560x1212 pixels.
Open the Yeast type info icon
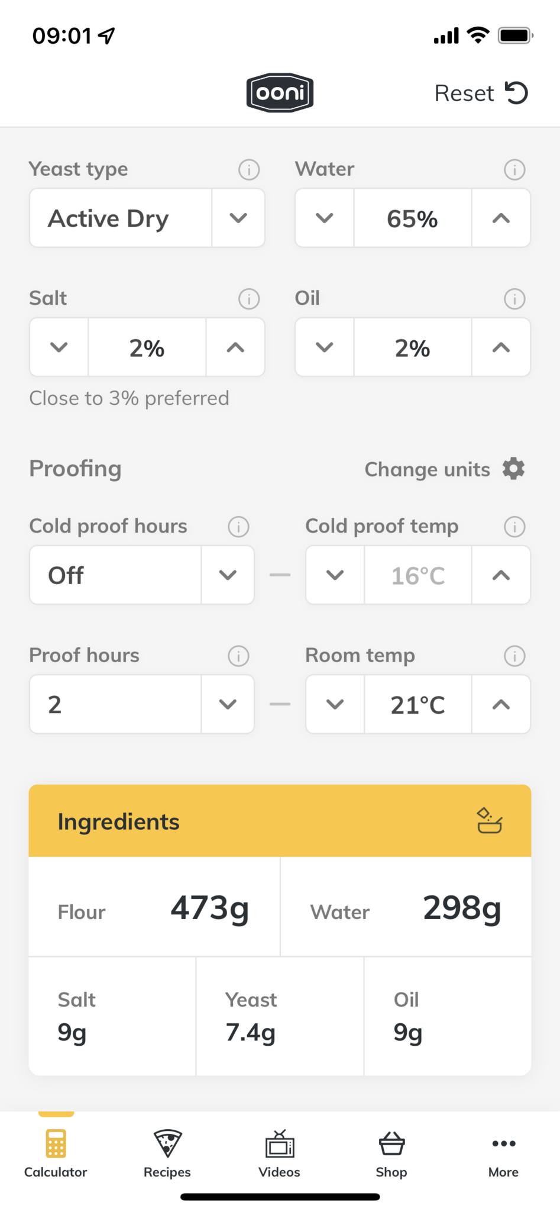pos(249,170)
